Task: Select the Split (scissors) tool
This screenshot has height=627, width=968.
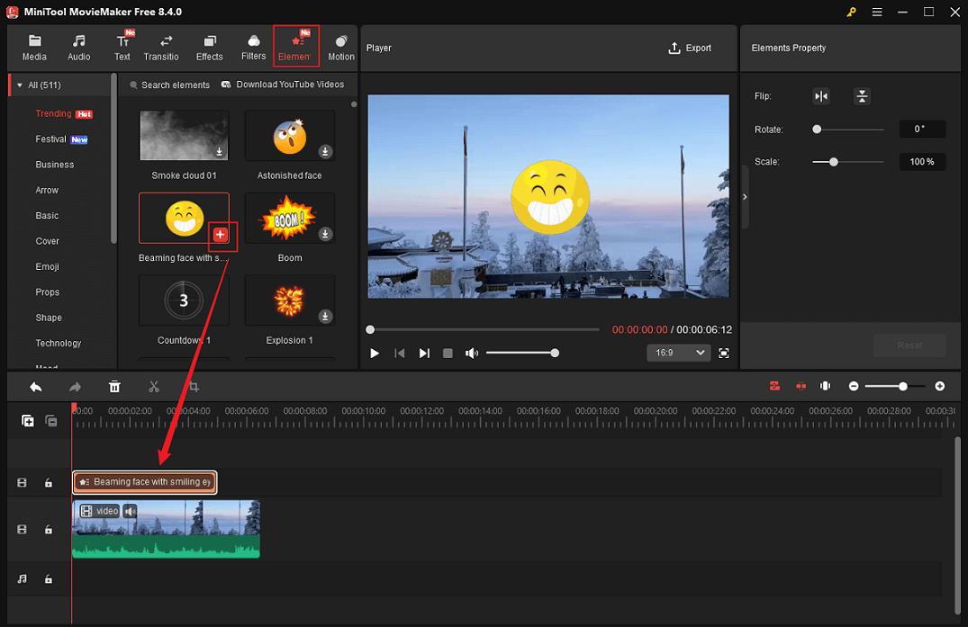Action: click(154, 386)
